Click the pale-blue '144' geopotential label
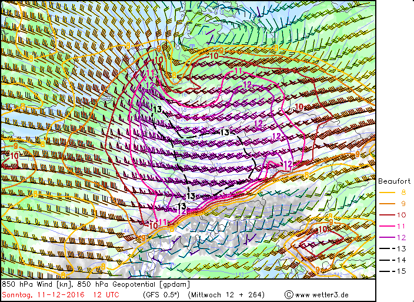This screenshot has height=302, width=414. tap(125, 231)
